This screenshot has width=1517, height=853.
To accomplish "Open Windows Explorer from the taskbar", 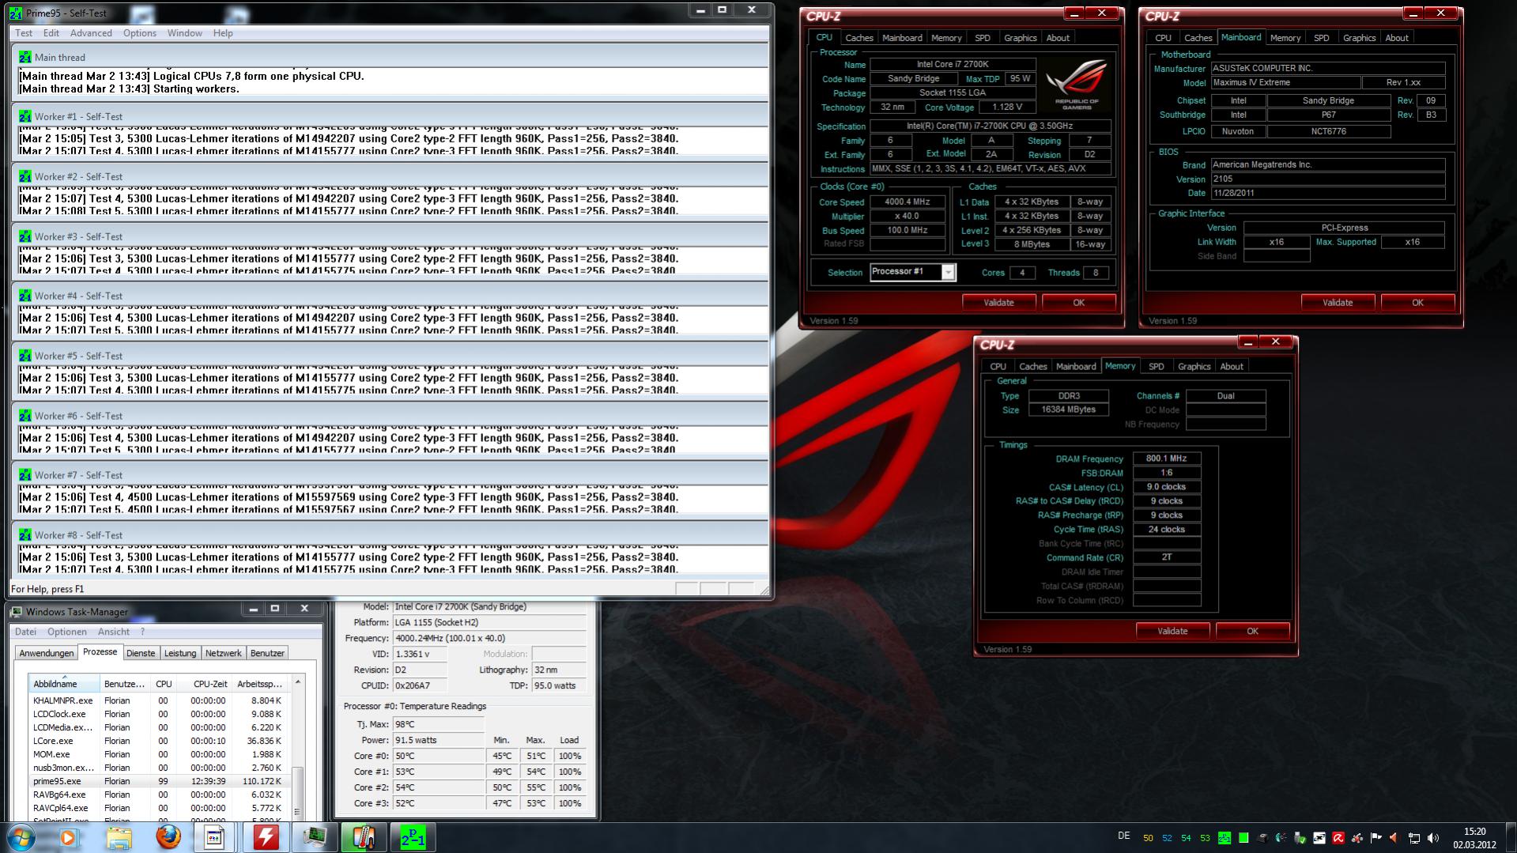I will pyautogui.click(x=119, y=837).
